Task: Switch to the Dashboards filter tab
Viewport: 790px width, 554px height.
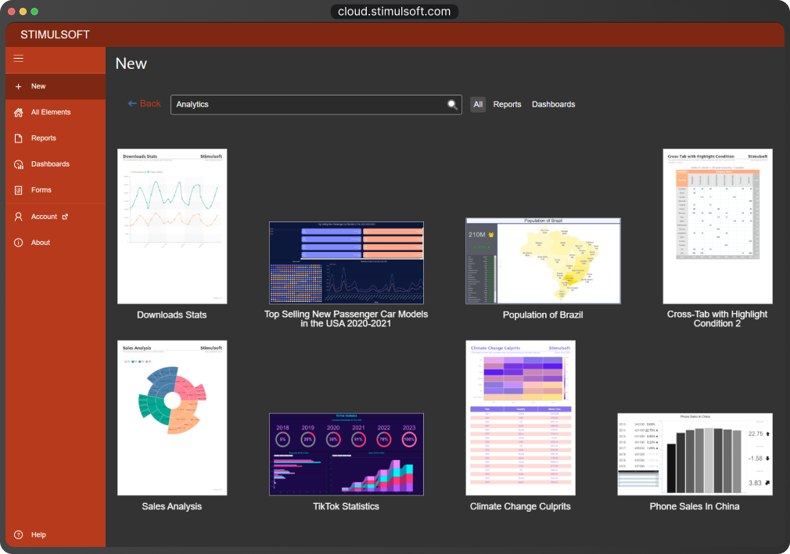Action: pyautogui.click(x=553, y=104)
